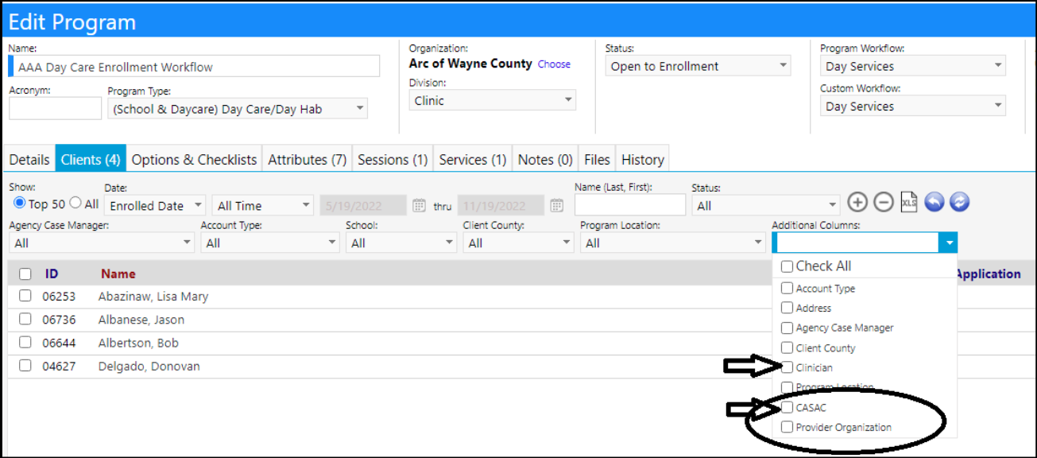The image size is (1037, 458).
Task: Open the Client County filter dropdown
Action: point(518,243)
